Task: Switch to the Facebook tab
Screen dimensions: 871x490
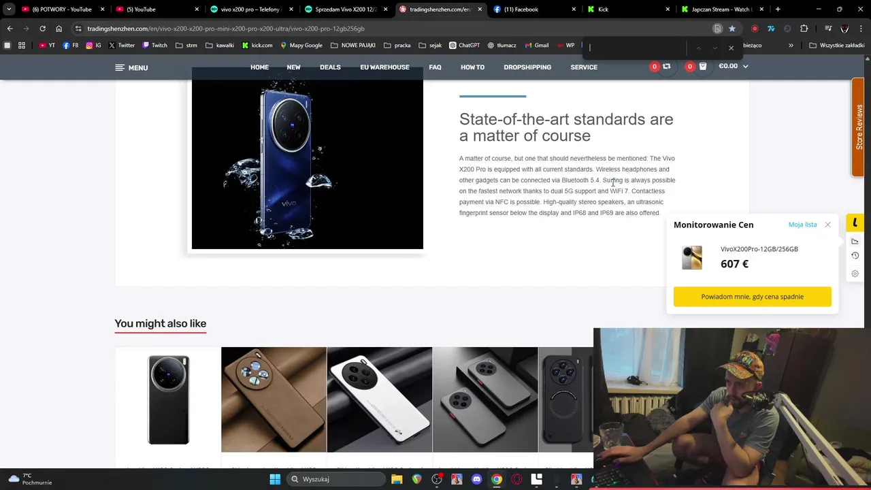Action: [x=533, y=10]
